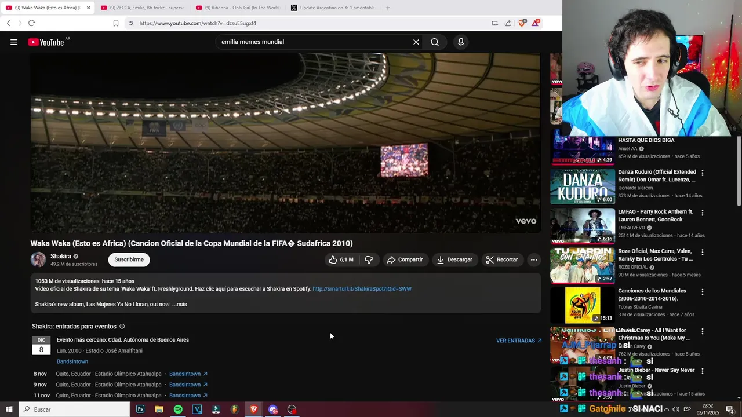This screenshot has width=742, height=417.
Task: Open File Explorer from the taskbar
Action: click(159, 409)
